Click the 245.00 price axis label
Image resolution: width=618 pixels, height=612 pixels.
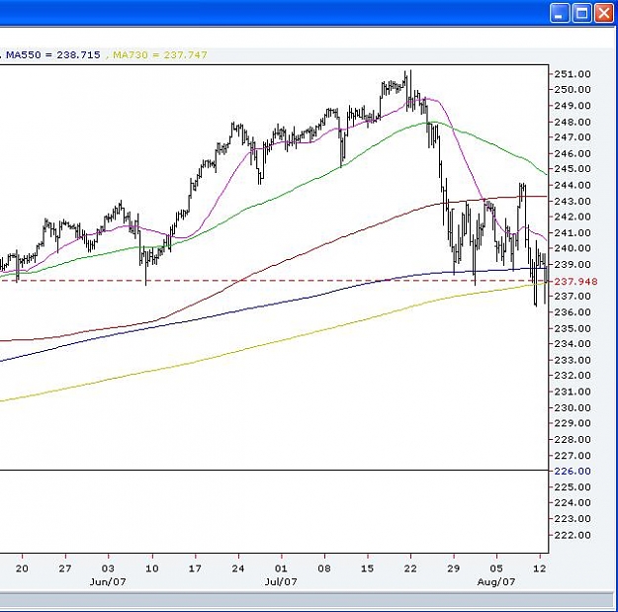coord(573,169)
